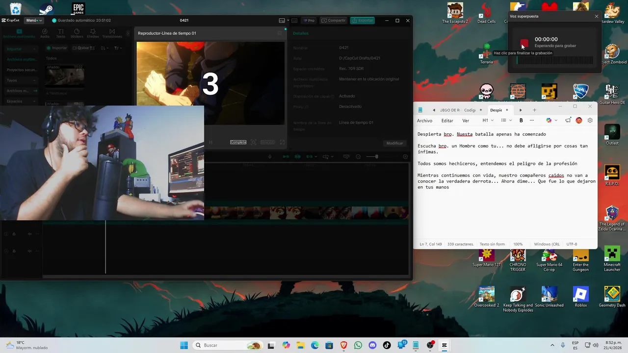Click the Compartir button in CapCut
628x353 pixels.
coord(333,20)
